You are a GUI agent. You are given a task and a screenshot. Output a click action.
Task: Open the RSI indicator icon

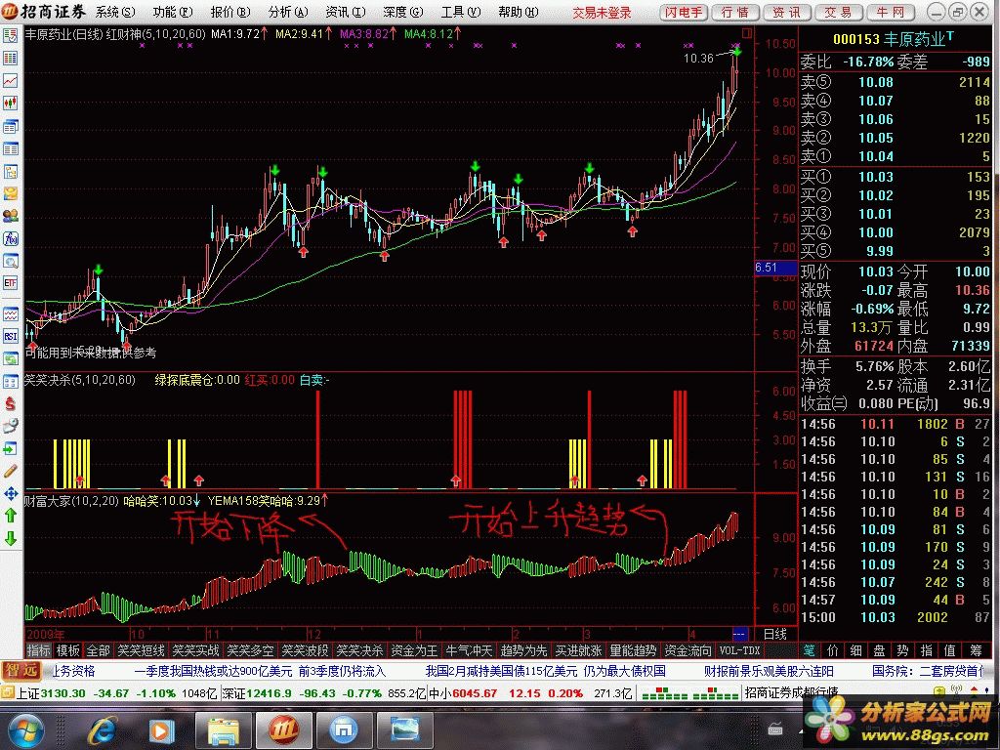click(x=10, y=336)
